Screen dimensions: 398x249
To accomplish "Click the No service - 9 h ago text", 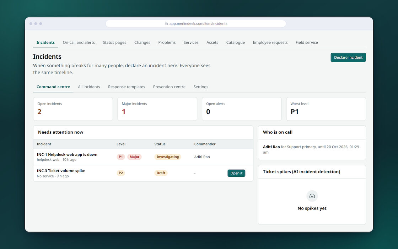I will pyautogui.click(x=53, y=176).
